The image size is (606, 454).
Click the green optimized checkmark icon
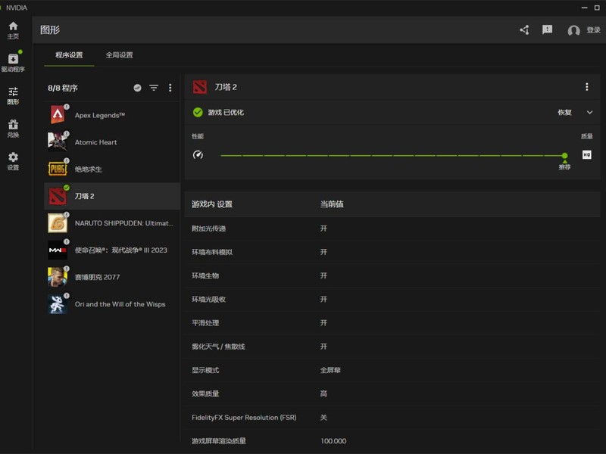coord(198,112)
